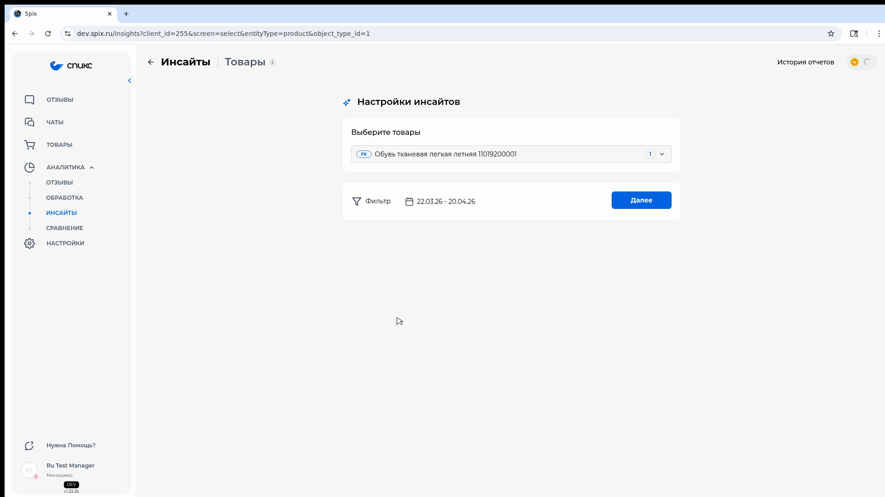Image resolution: width=885 pixels, height=497 pixels.
Task: Open Настройки in sidebar
Action: [x=65, y=243]
